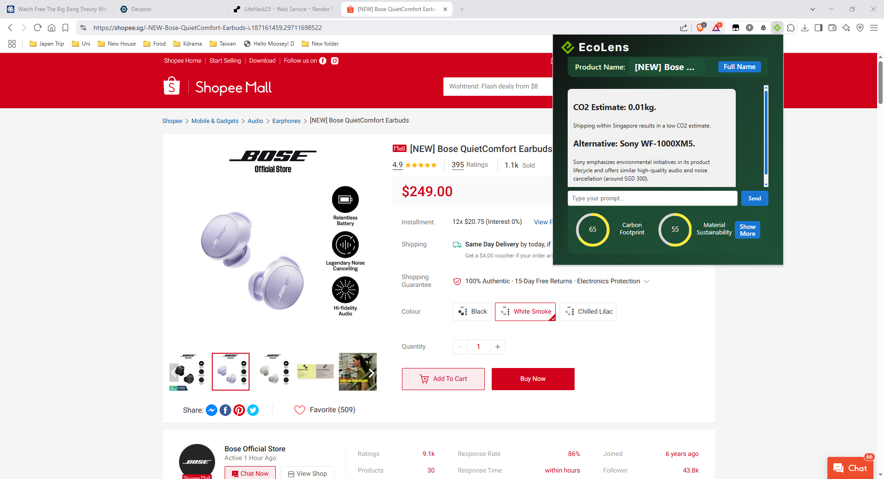Increase quantity with plus button
The height and width of the screenshot is (479, 884).
pyautogui.click(x=497, y=347)
